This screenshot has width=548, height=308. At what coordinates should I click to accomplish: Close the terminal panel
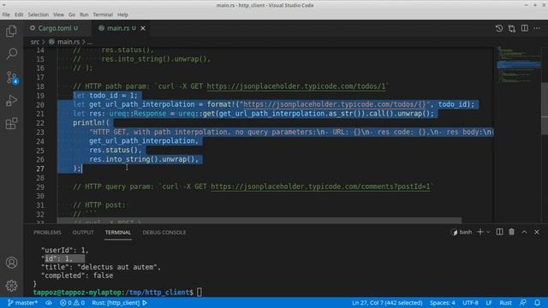537,232
